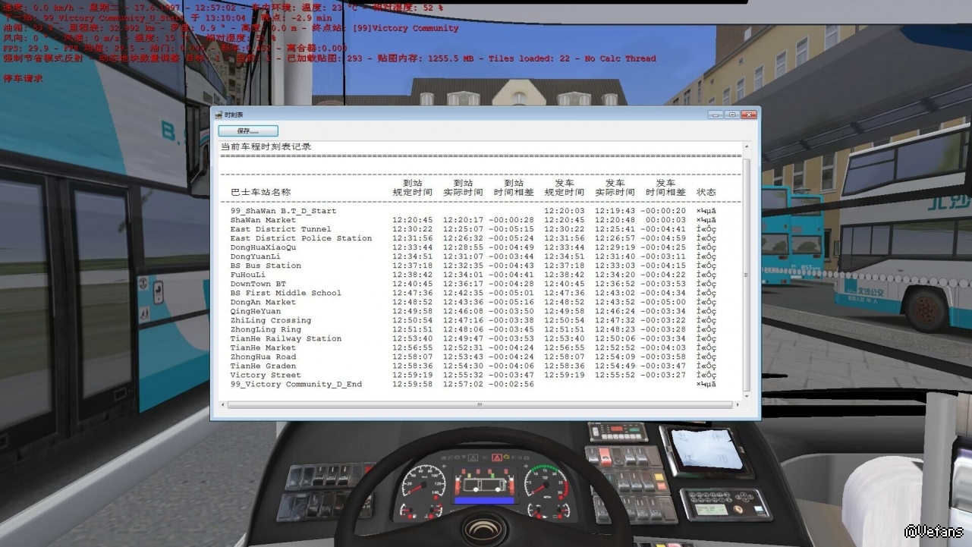The height and width of the screenshot is (547, 972).
Task: Select the BS Bus Station name
Action: (x=266, y=266)
